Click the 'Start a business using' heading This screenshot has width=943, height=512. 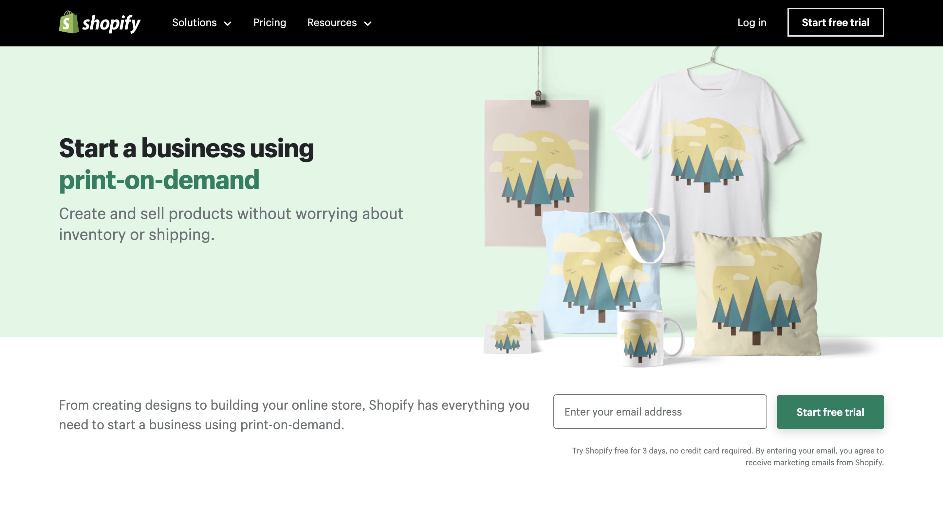point(186,148)
